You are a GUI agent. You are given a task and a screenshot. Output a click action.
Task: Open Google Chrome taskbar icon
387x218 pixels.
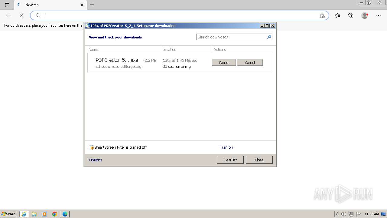pyautogui.click(x=55, y=214)
